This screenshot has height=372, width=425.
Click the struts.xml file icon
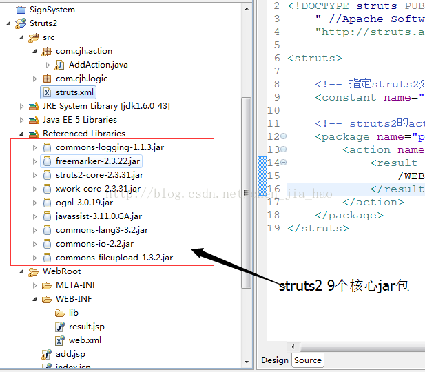(47, 92)
